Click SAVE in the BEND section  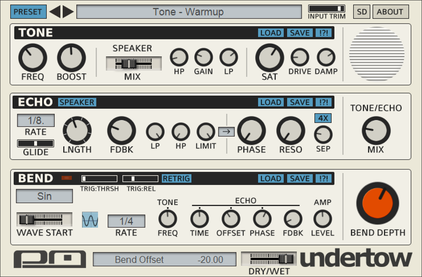300,179
